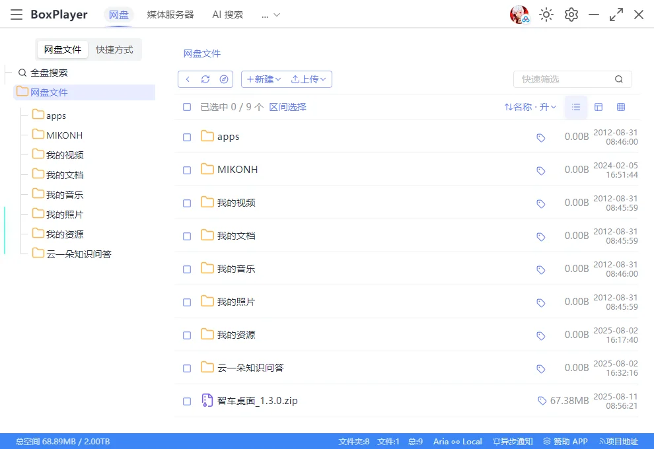Click 项目地址 in status bar

tap(618, 442)
